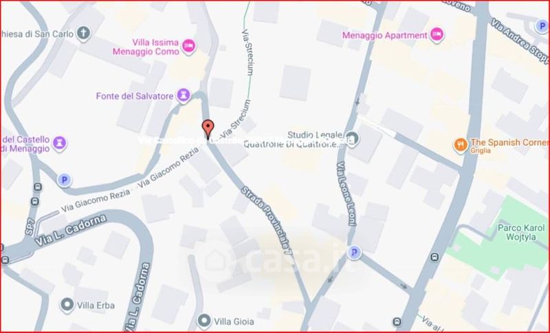This screenshot has height=333, width=550.
Task: Select the Castello di Menaggio landmark pin
Action: (60, 143)
